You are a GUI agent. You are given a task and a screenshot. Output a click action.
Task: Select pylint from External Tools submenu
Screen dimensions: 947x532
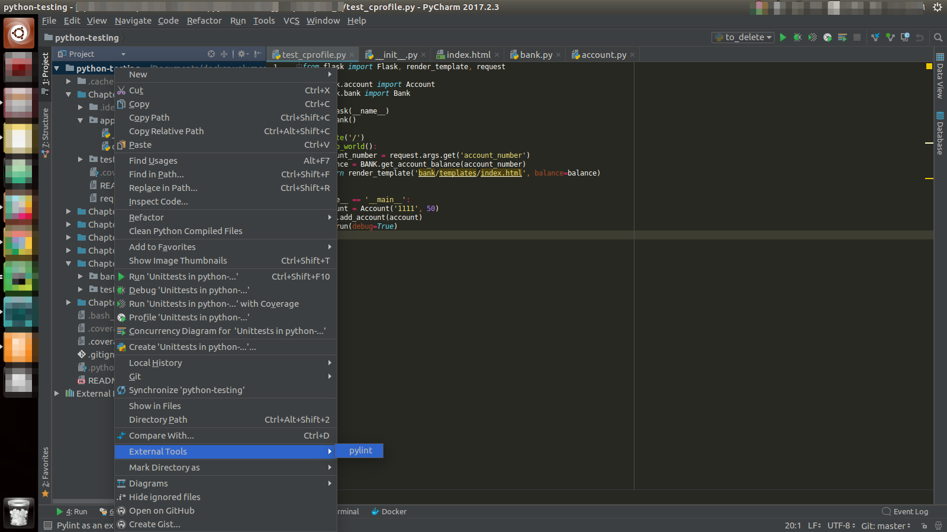click(x=360, y=451)
